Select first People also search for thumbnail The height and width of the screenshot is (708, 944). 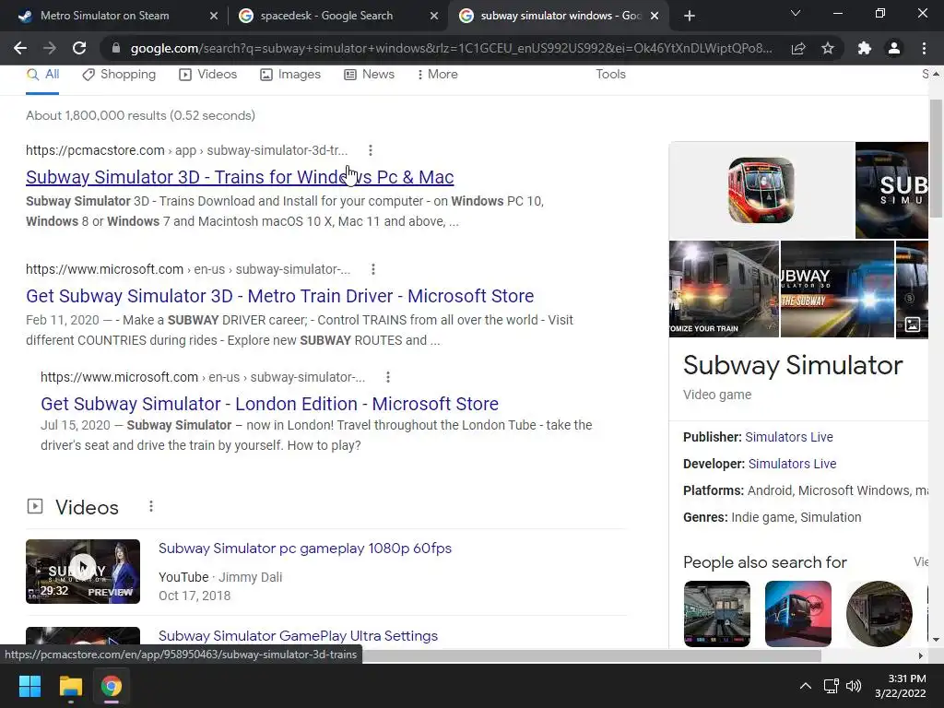(717, 614)
